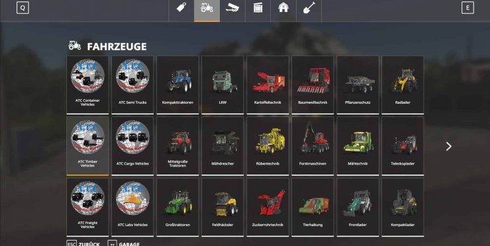Click the E next-page key icon

[467, 8]
